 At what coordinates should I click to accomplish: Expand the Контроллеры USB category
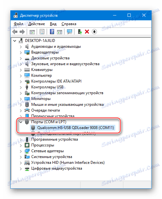21,87
